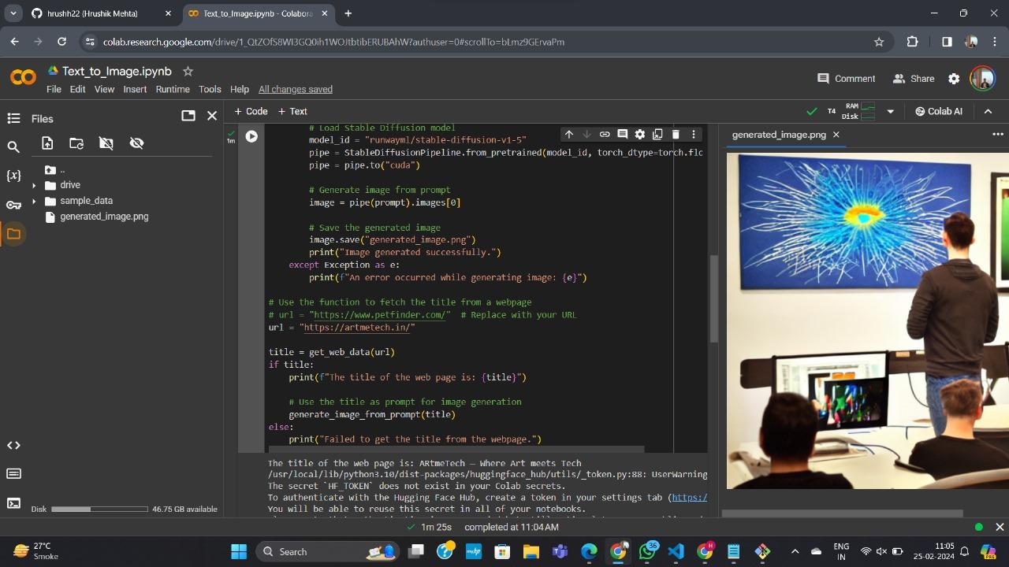
Task: Upload a file to session storage
Action: click(47, 143)
